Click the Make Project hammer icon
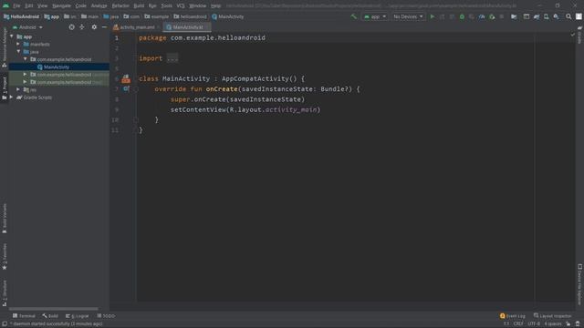Image resolution: width=584 pixels, height=328 pixels. [353, 16]
